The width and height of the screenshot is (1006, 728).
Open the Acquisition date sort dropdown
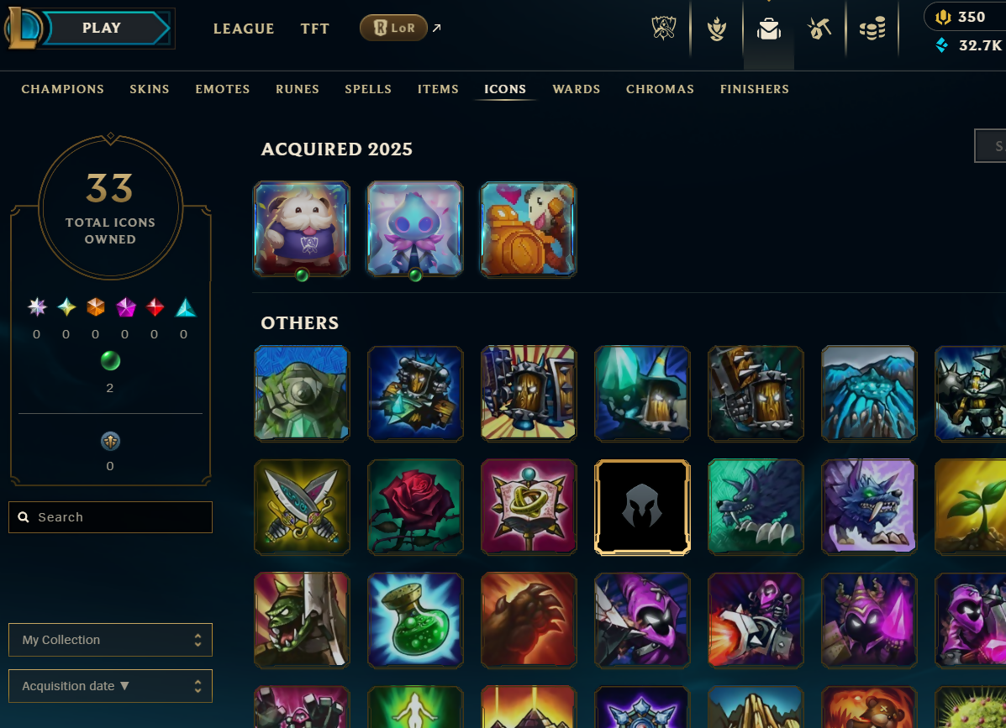click(110, 686)
